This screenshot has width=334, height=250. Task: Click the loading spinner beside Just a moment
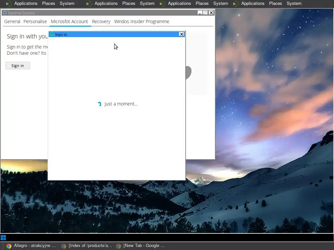[99, 104]
